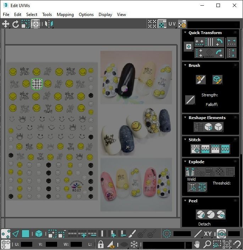Toggle Vertex subobject mode
This screenshot has width=243, height=250.
(6, 234)
